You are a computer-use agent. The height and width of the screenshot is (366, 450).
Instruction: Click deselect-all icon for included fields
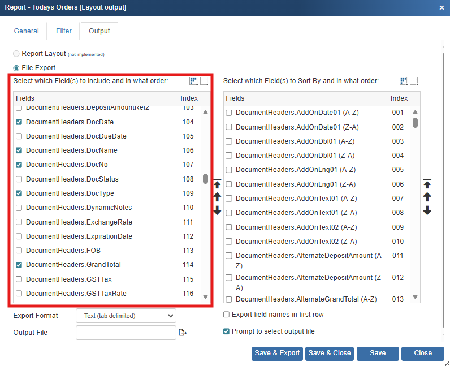(204, 81)
